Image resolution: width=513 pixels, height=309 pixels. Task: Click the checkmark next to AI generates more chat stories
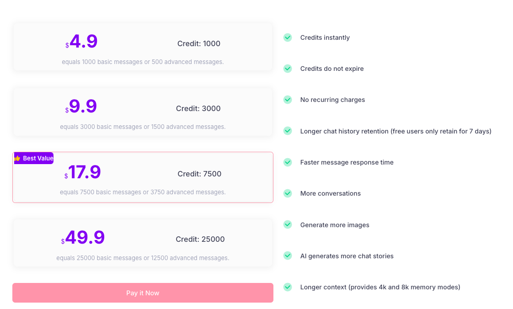point(288,256)
